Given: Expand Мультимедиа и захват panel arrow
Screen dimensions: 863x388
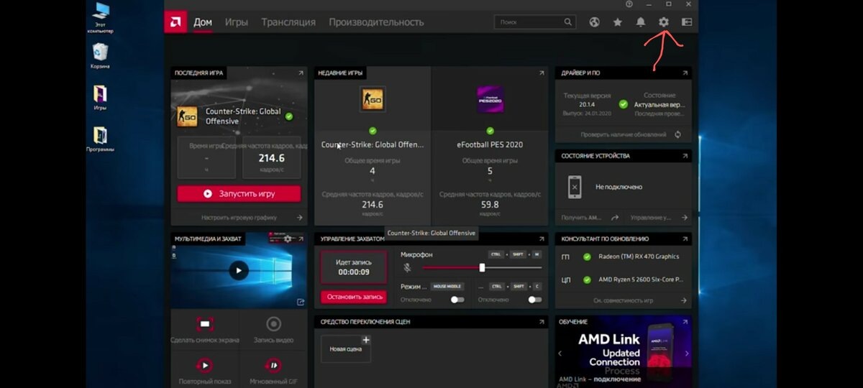Looking at the screenshot, I should [x=301, y=238].
